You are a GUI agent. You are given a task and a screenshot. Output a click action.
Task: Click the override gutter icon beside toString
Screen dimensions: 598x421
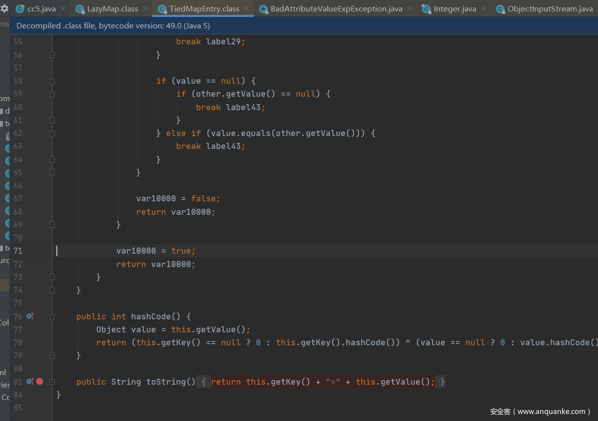[x=30, y=382]
